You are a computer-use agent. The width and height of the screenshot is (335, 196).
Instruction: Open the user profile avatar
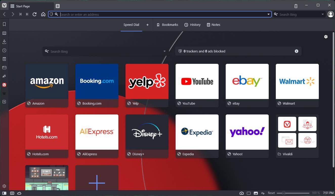[330, 14]
